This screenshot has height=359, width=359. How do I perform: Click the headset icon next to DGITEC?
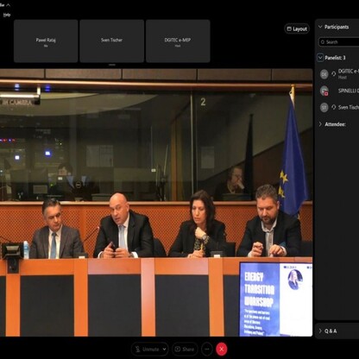334,74
